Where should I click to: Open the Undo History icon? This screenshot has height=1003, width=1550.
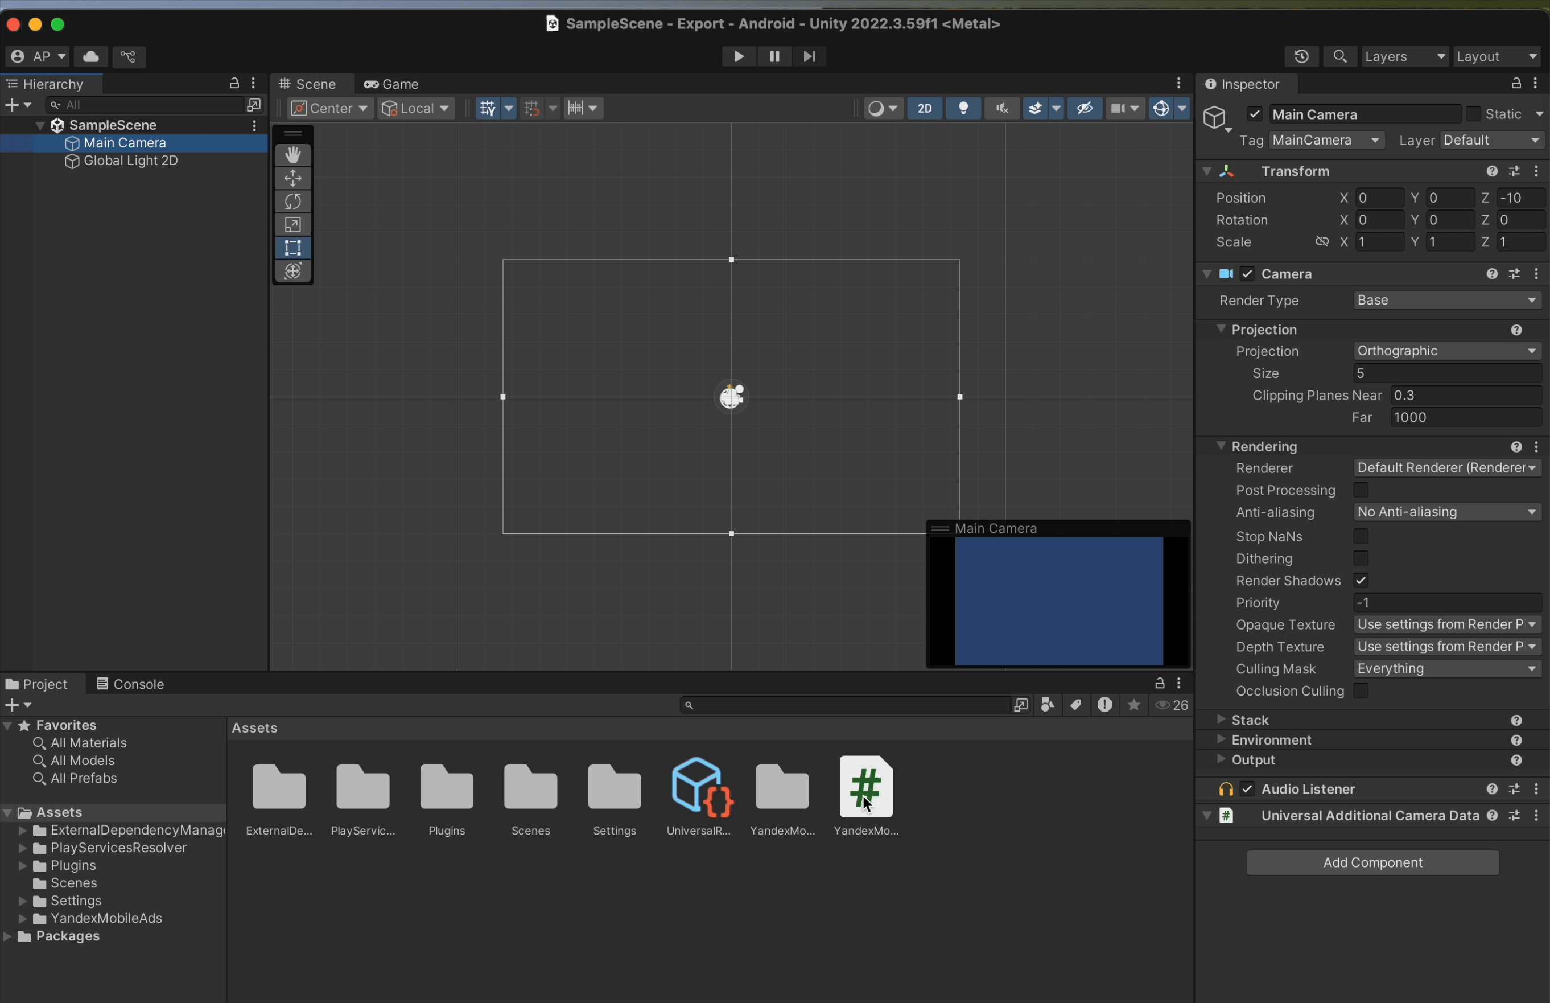coord(1301,57)
